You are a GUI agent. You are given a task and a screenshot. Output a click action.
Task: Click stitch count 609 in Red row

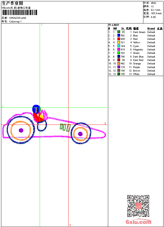click(123, 39)
